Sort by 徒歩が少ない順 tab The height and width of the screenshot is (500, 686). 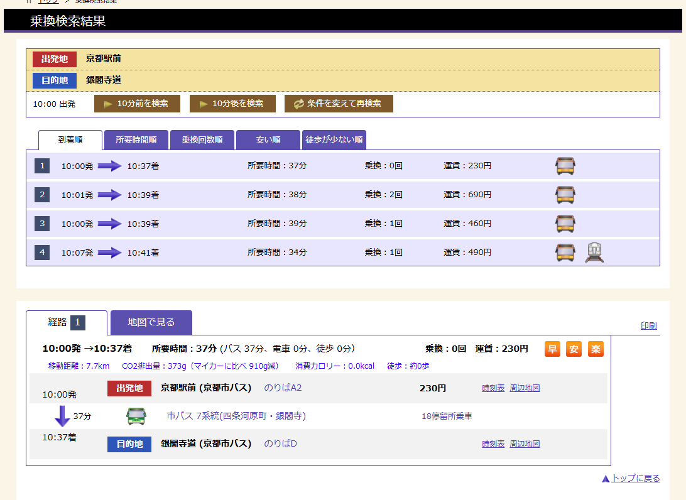334,140
